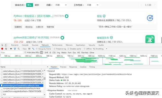
Task: Go to previous results page arrow
Action: pyautogui.click(x=141, y=5)
